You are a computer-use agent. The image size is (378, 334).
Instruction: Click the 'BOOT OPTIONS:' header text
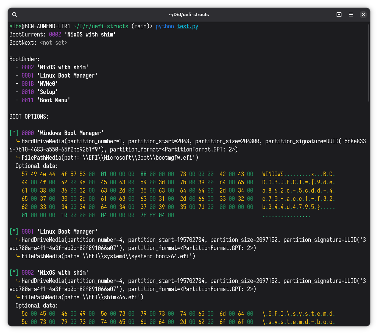[29, 117]
